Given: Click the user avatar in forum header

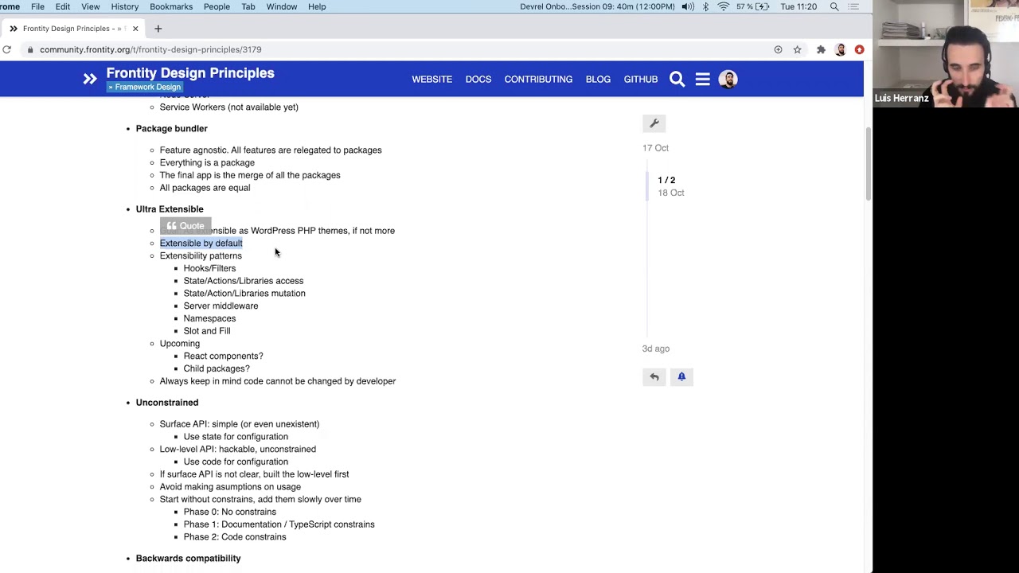Looking at the screenshot, I should [728, 79].
